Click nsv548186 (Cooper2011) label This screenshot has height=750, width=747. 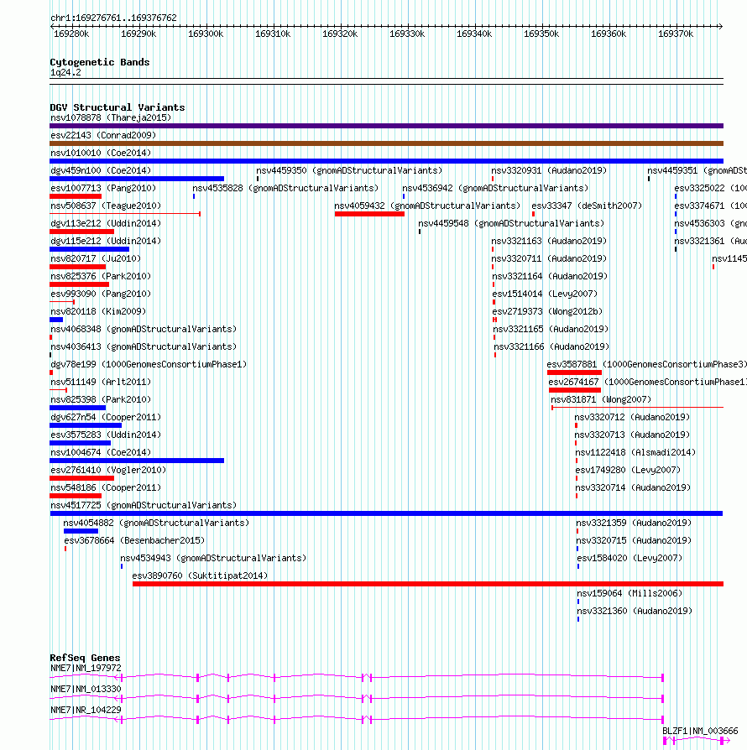click(x=106, y=488)
